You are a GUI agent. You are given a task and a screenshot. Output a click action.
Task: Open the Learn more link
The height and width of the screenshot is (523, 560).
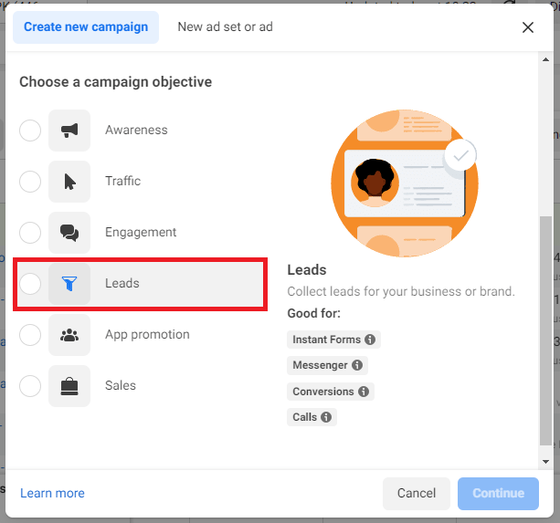pyautogui.click(x=52, y=493)
